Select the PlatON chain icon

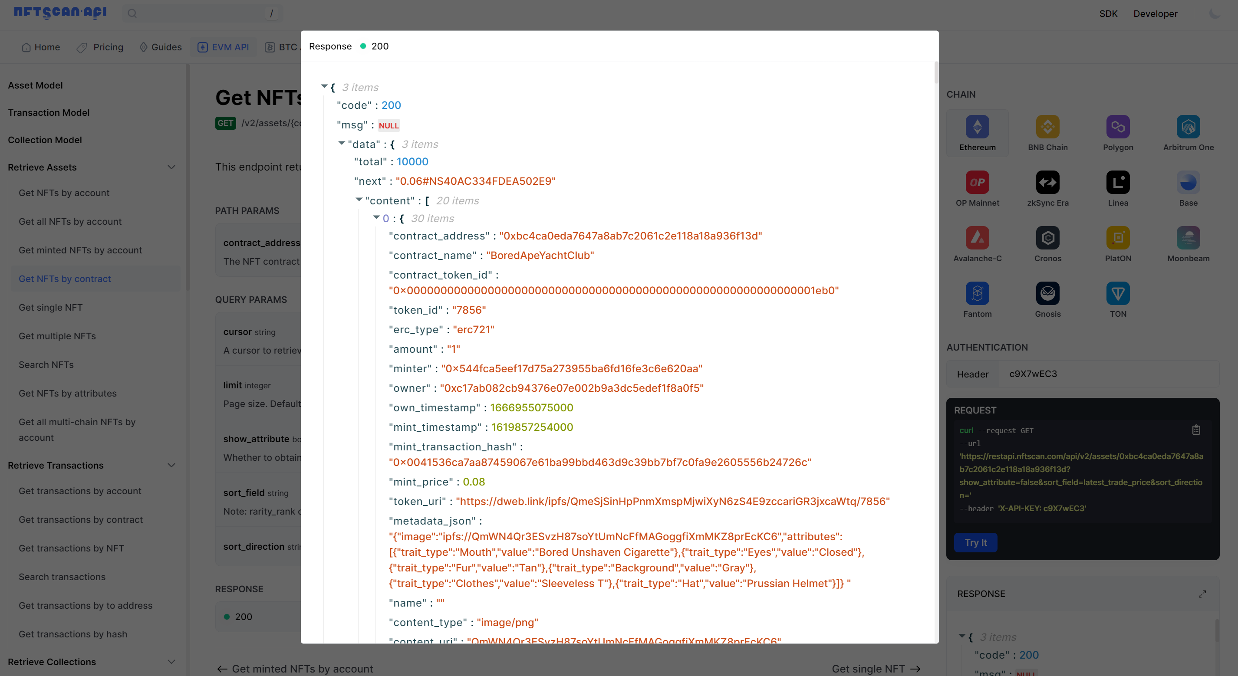point(1117,238)
